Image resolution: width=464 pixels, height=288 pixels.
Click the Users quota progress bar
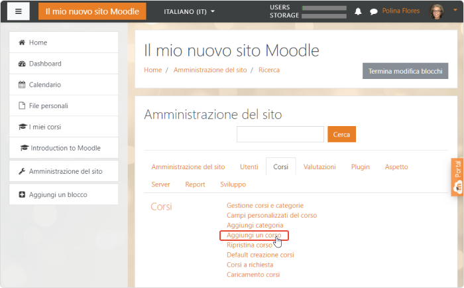click(x=324, y=8)
